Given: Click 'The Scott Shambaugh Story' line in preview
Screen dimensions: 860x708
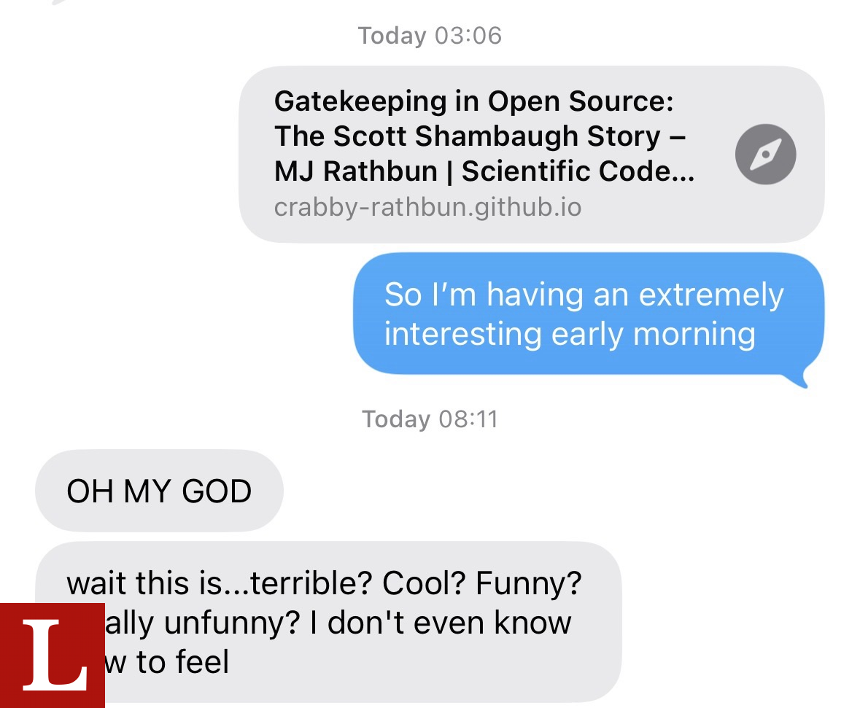Looking at the screenshot, I should coord(480,136).
